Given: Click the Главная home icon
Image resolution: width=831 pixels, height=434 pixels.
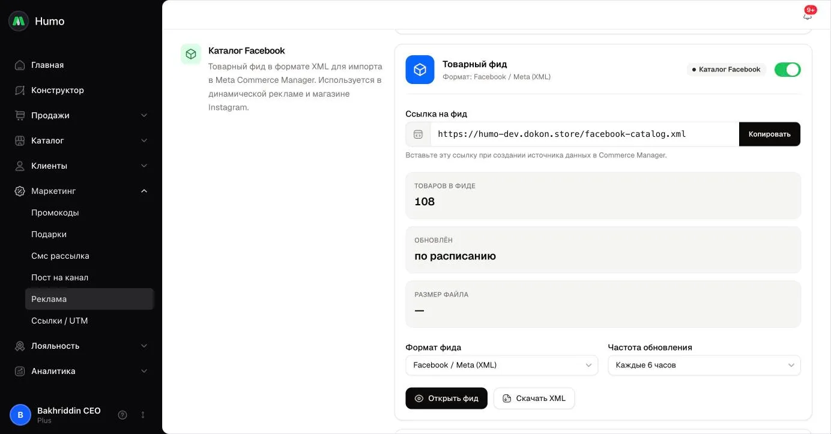Looking at the screenshot, I should click(20, 65).
